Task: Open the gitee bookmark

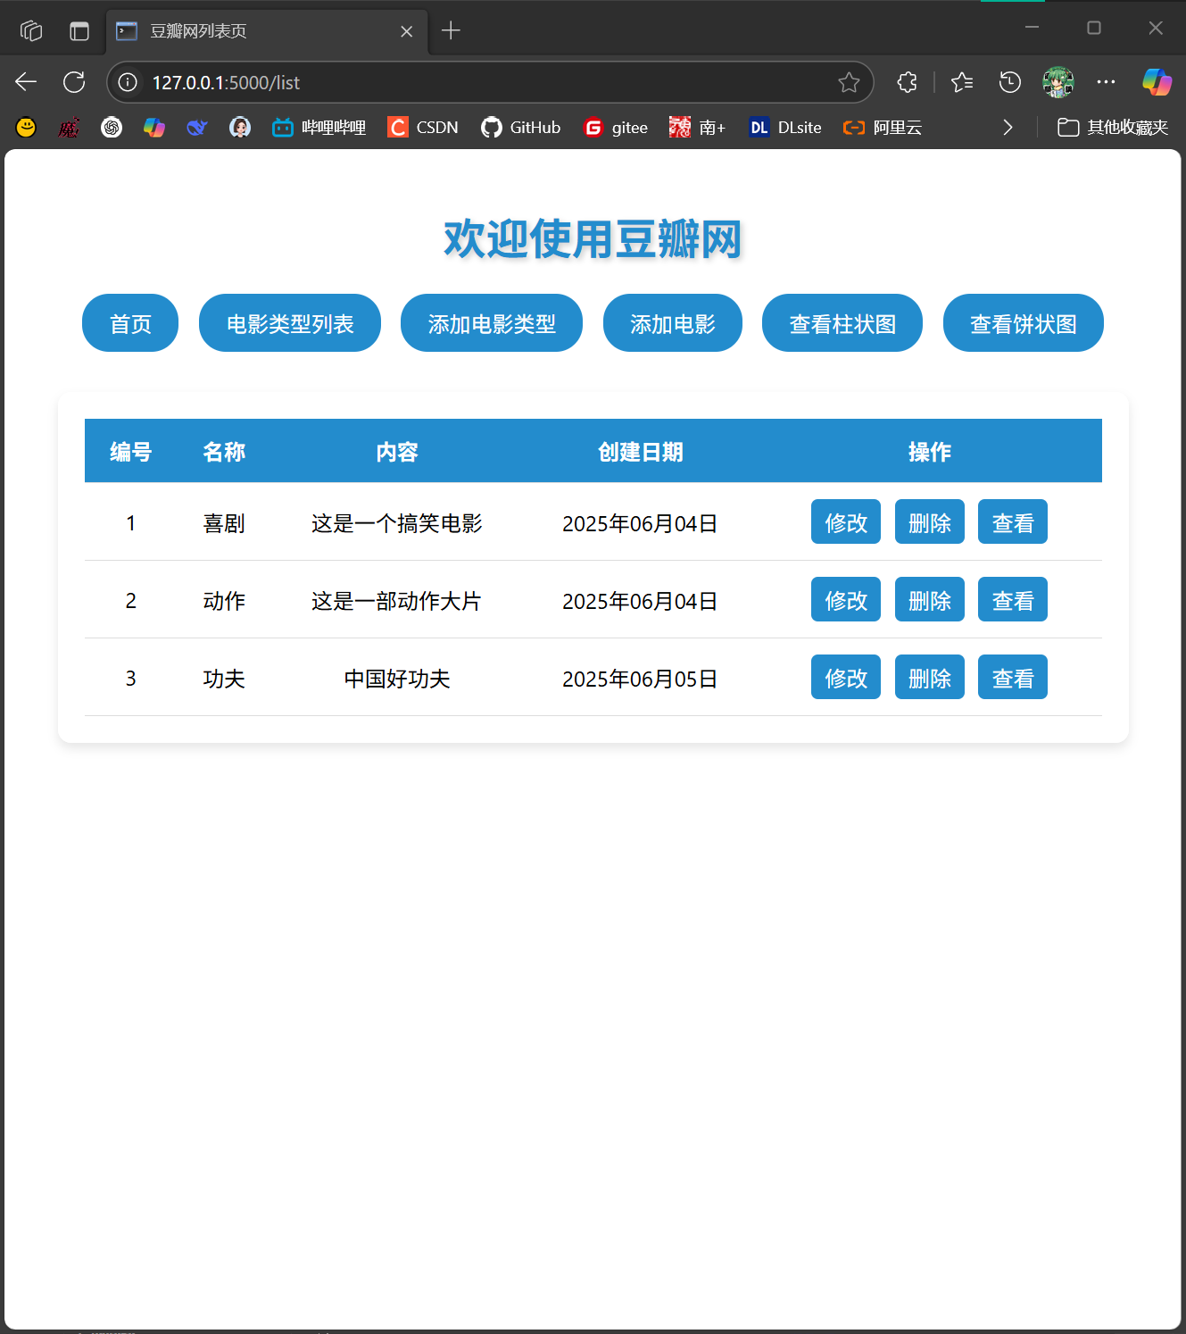Action: click(616, 128)
